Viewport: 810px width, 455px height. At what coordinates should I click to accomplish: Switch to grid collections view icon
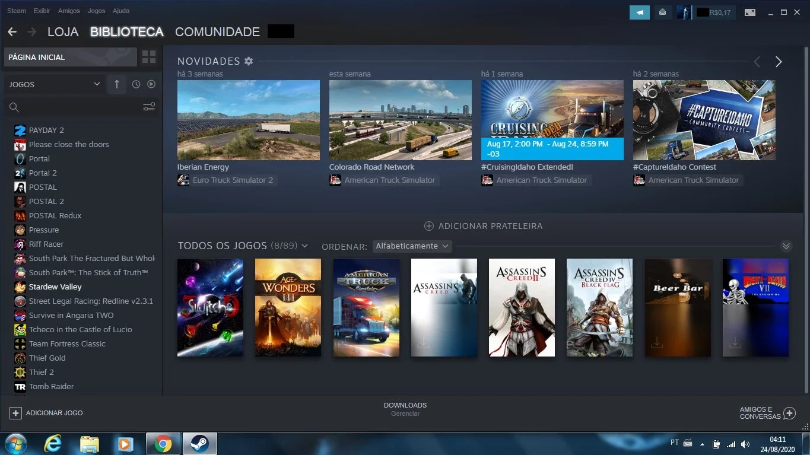click(x=149, y=57)
